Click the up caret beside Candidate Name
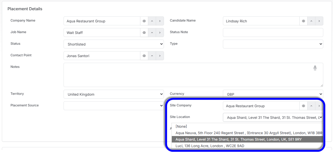The height and width of the screenshot is (153, 333). point(311,21)
